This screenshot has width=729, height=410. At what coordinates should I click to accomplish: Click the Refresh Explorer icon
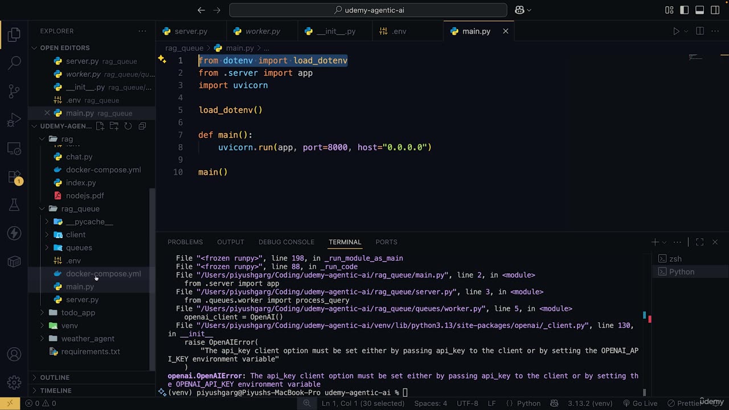coord(128,126)
